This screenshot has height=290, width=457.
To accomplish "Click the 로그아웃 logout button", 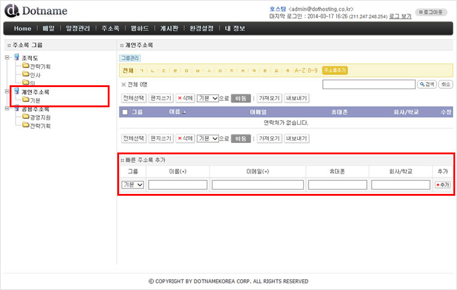I will point(432,12).
